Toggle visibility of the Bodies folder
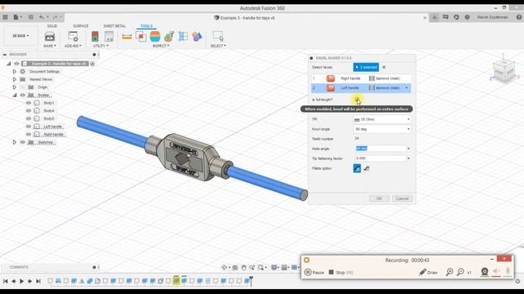The image size is (524, 294). pyautogui.click(x=22, y=95)
